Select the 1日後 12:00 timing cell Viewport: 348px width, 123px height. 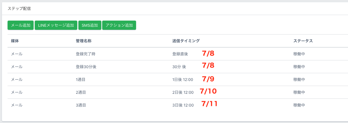[183, 80]
